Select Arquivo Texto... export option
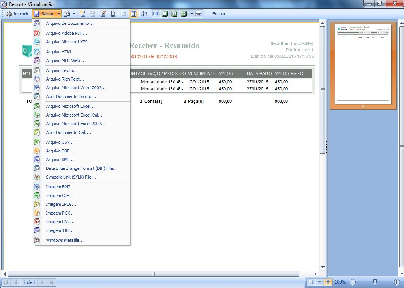Viewport: 404px width, 288px height. [x=81, y=70]
